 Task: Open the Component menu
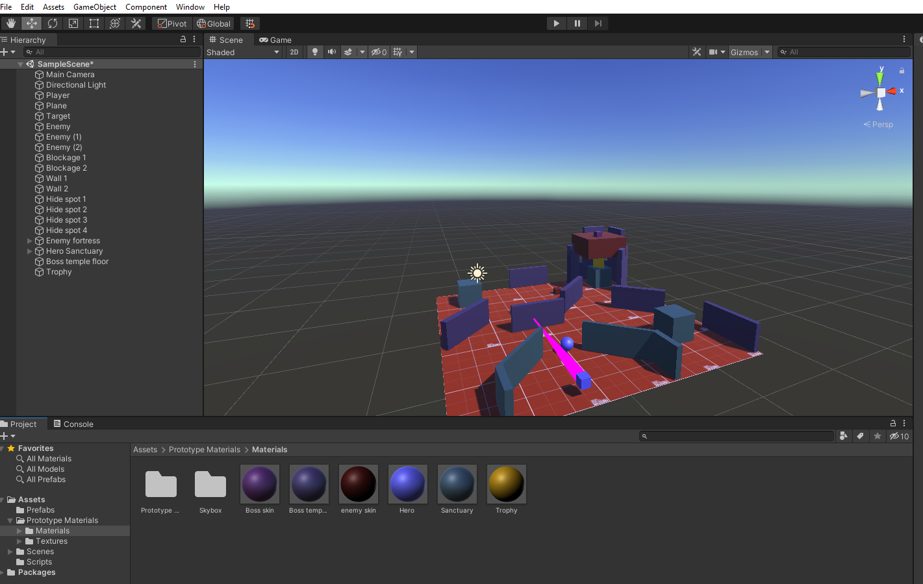[146, 6]
